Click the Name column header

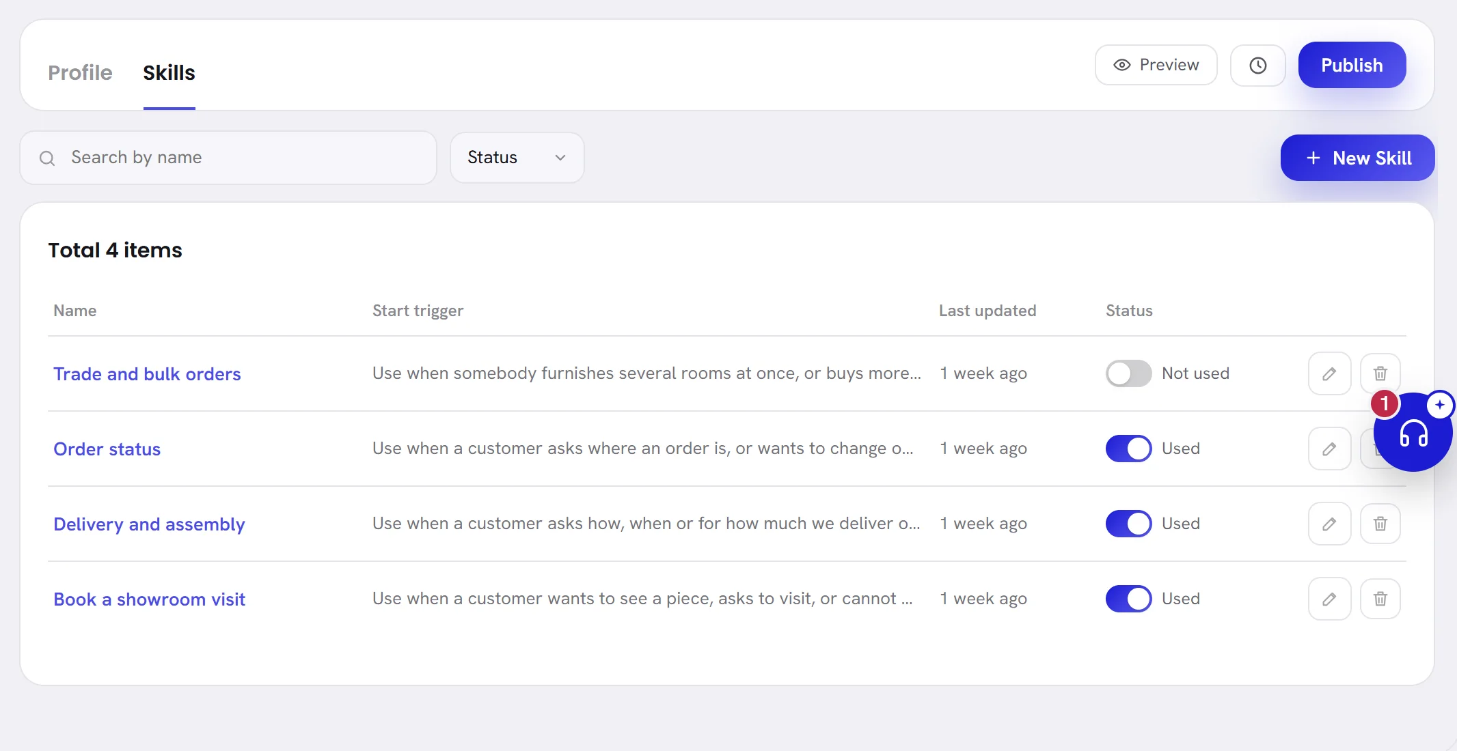coord(74,311)
